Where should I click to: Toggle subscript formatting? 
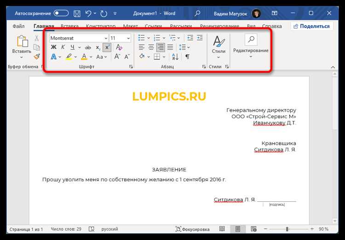point(98,47)
